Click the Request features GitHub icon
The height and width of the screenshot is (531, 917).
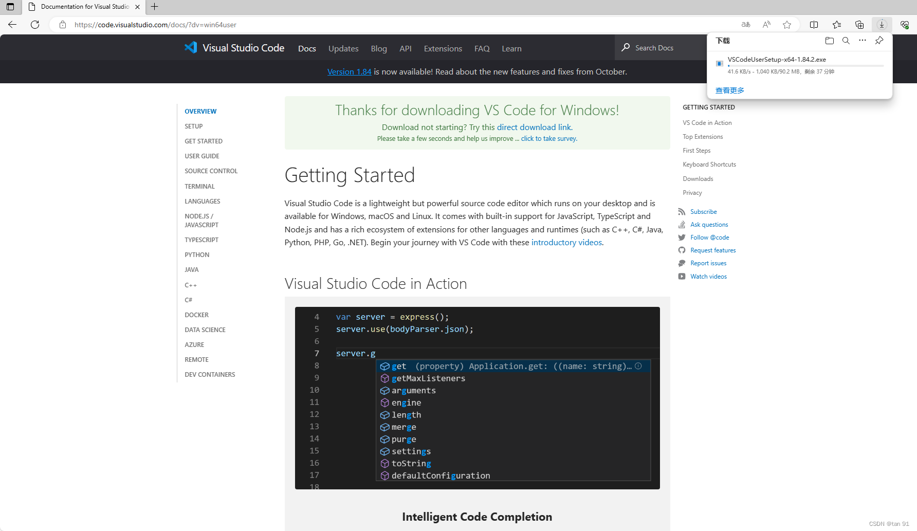pyautogui.click(x=682, y=250)
